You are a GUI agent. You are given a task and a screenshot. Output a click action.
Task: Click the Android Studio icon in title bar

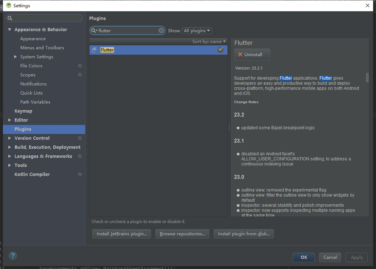9,5
